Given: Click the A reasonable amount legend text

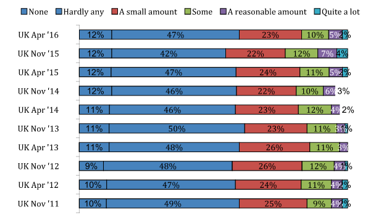Looking at the screenshot, I should click(267, 12).
